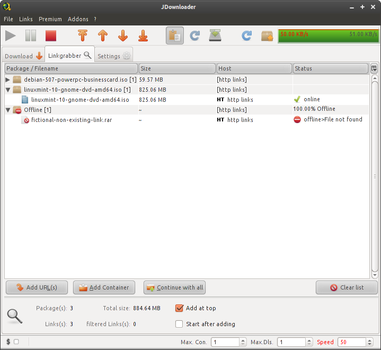381x350 pixels.
Task: Open the ? help menu
Action: click(x=95, y=19)
